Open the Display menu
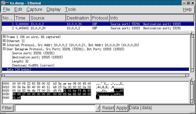 tap(53, 9)
